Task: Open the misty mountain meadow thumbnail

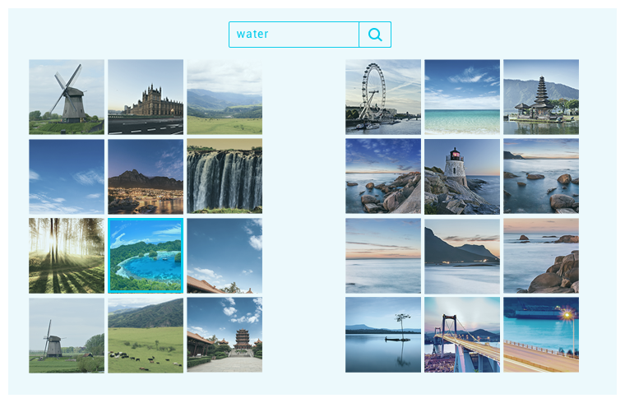Action: point(225,97)
